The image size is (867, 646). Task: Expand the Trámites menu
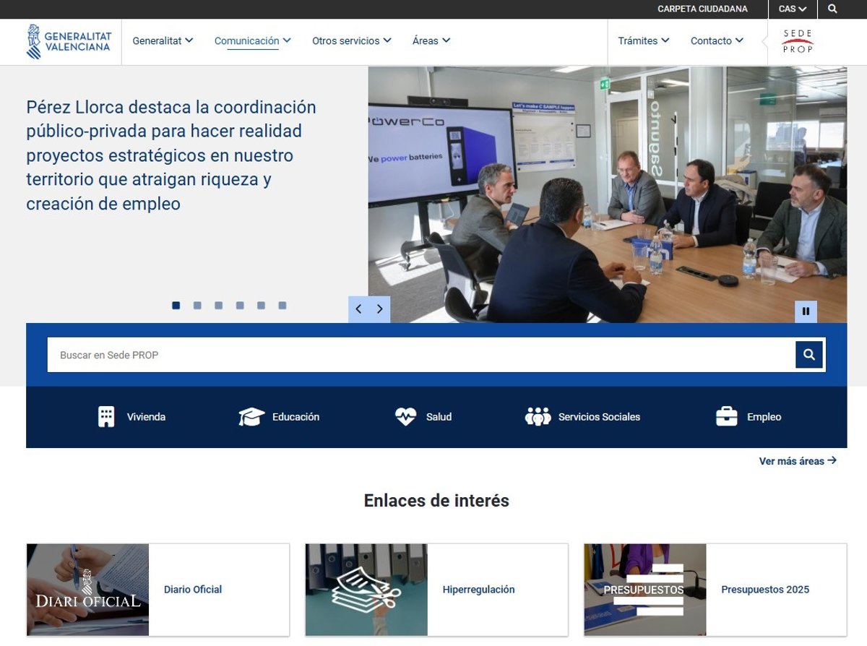pyautogui.click(x=643, y=41)
